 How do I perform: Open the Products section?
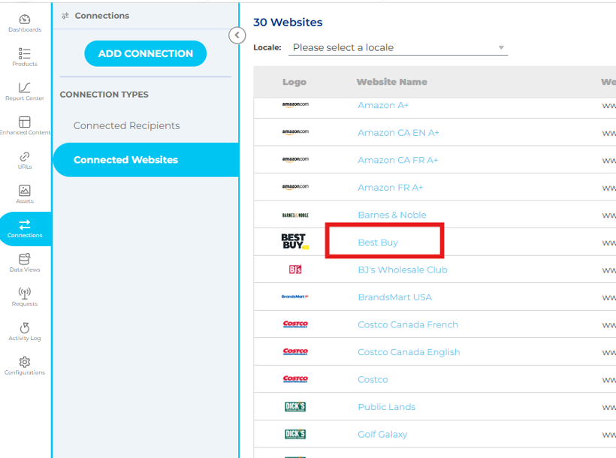[x=24, y=57]
